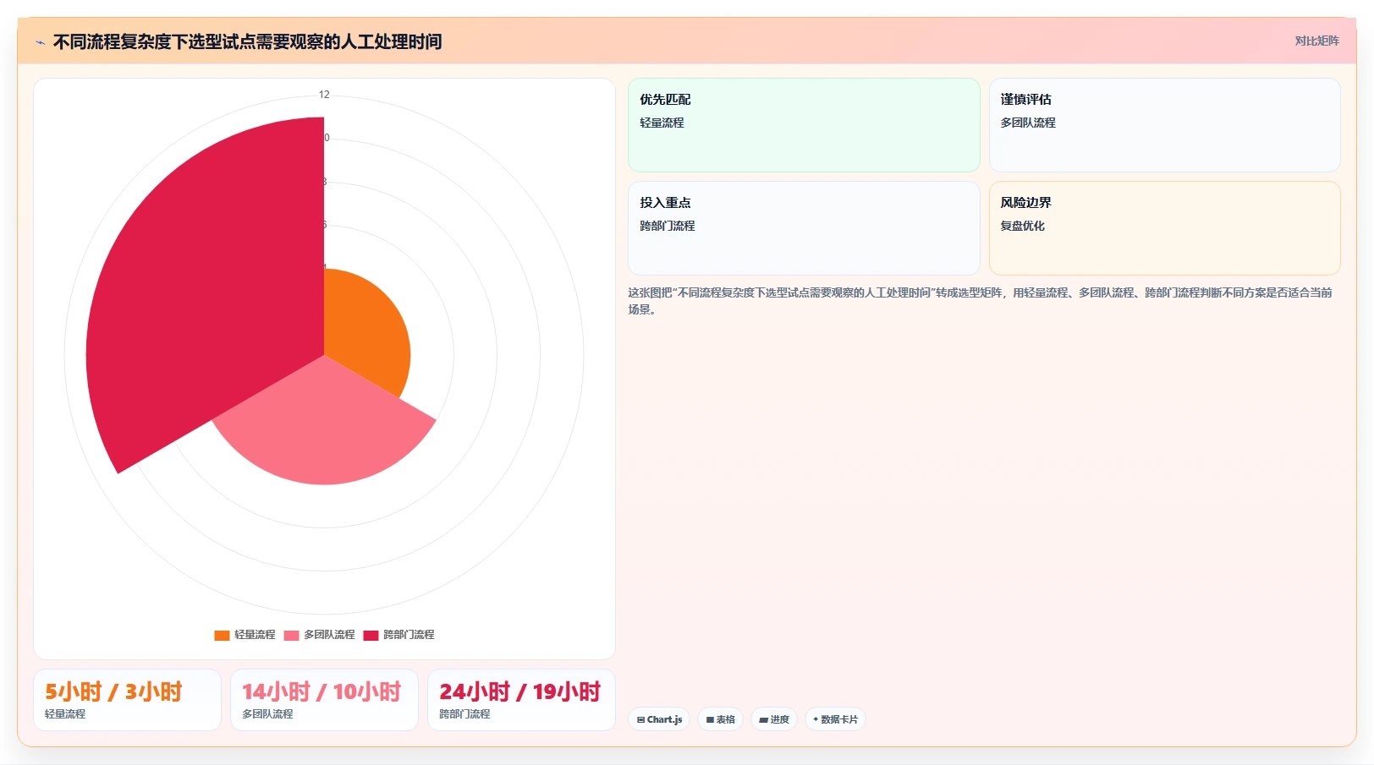
Task: Click the 进度 tag pill
Action: (x=774, y=719)
